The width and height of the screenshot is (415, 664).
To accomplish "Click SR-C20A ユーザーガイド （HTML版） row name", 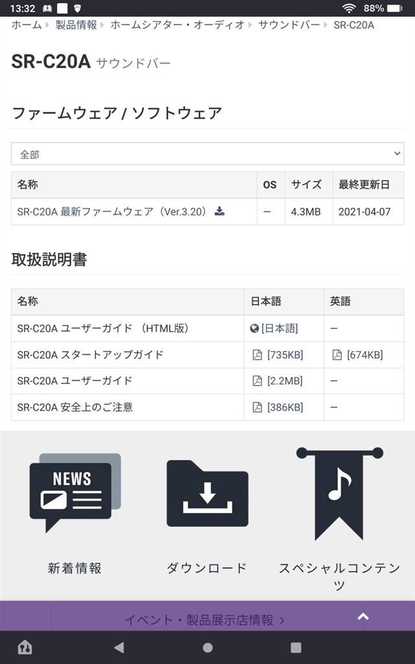I will tap(103, 328).
